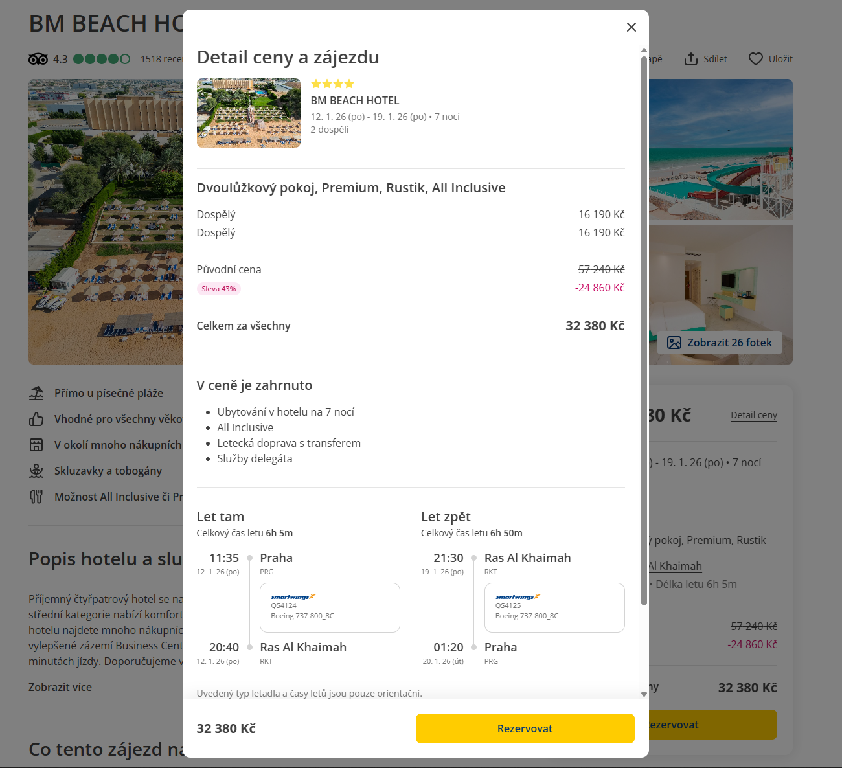
Task: Click smartwings QS4124 flight card
Action: (330, 607)
